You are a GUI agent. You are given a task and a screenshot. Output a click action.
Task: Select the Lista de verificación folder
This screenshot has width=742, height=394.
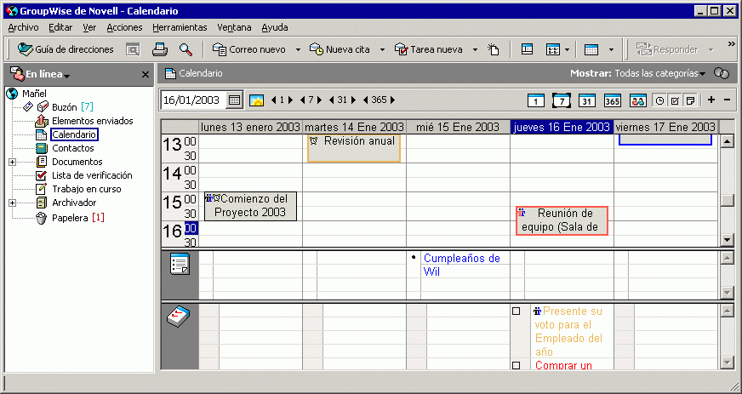pos(92,175)
